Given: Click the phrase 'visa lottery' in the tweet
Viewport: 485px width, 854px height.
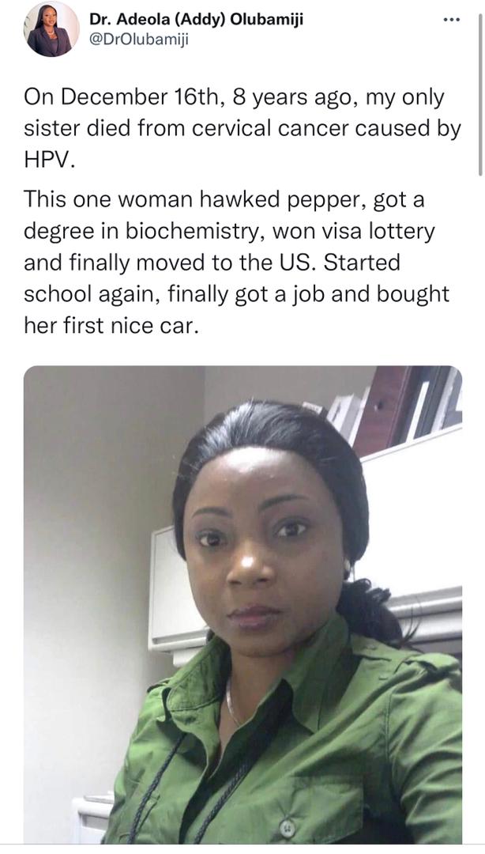Looking at the screenshot, I should (381, 231).
